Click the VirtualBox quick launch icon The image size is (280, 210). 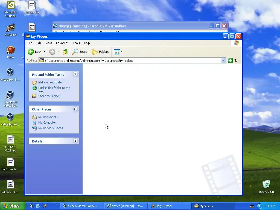pos(32,206)
